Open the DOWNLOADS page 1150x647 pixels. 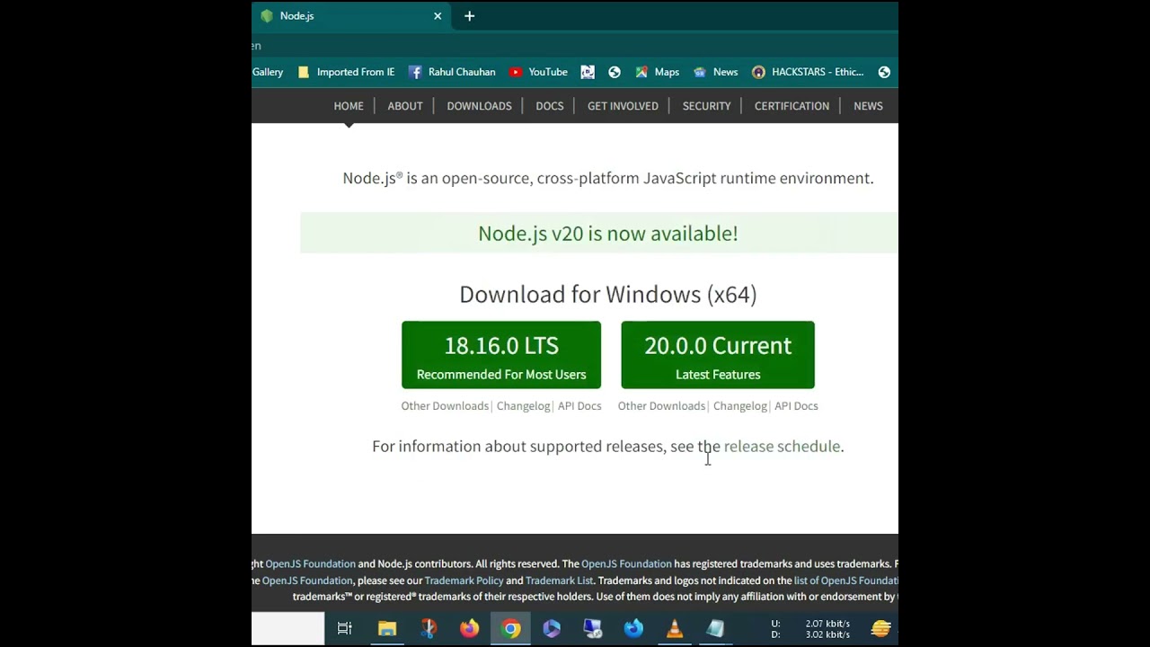[479, 106]
